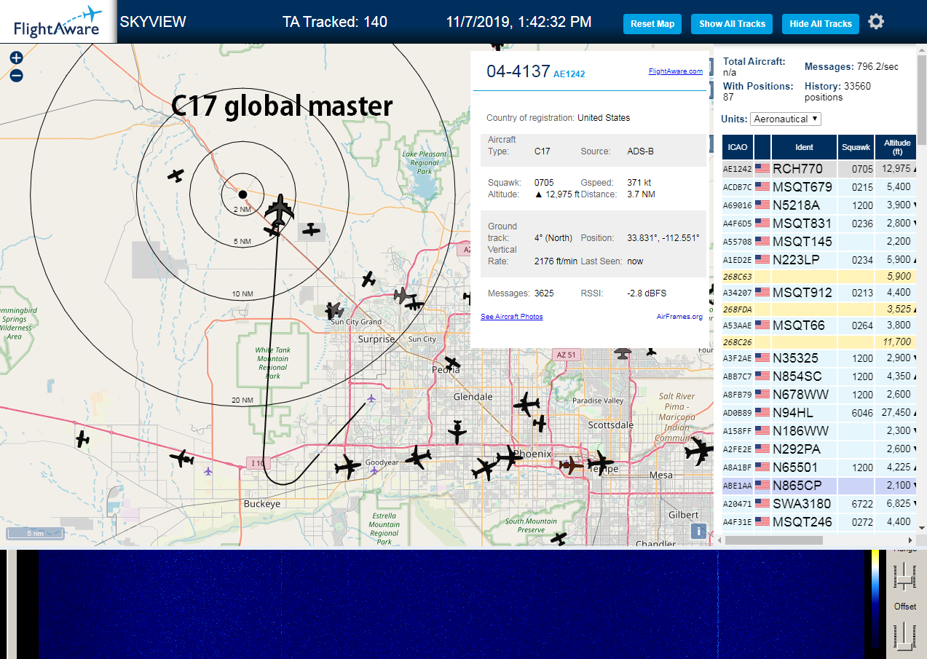This screenshot has height=659, width=927.
Task: Select the N186WW aircraft row
Action: pyautogui.click(x=820, y=431)
